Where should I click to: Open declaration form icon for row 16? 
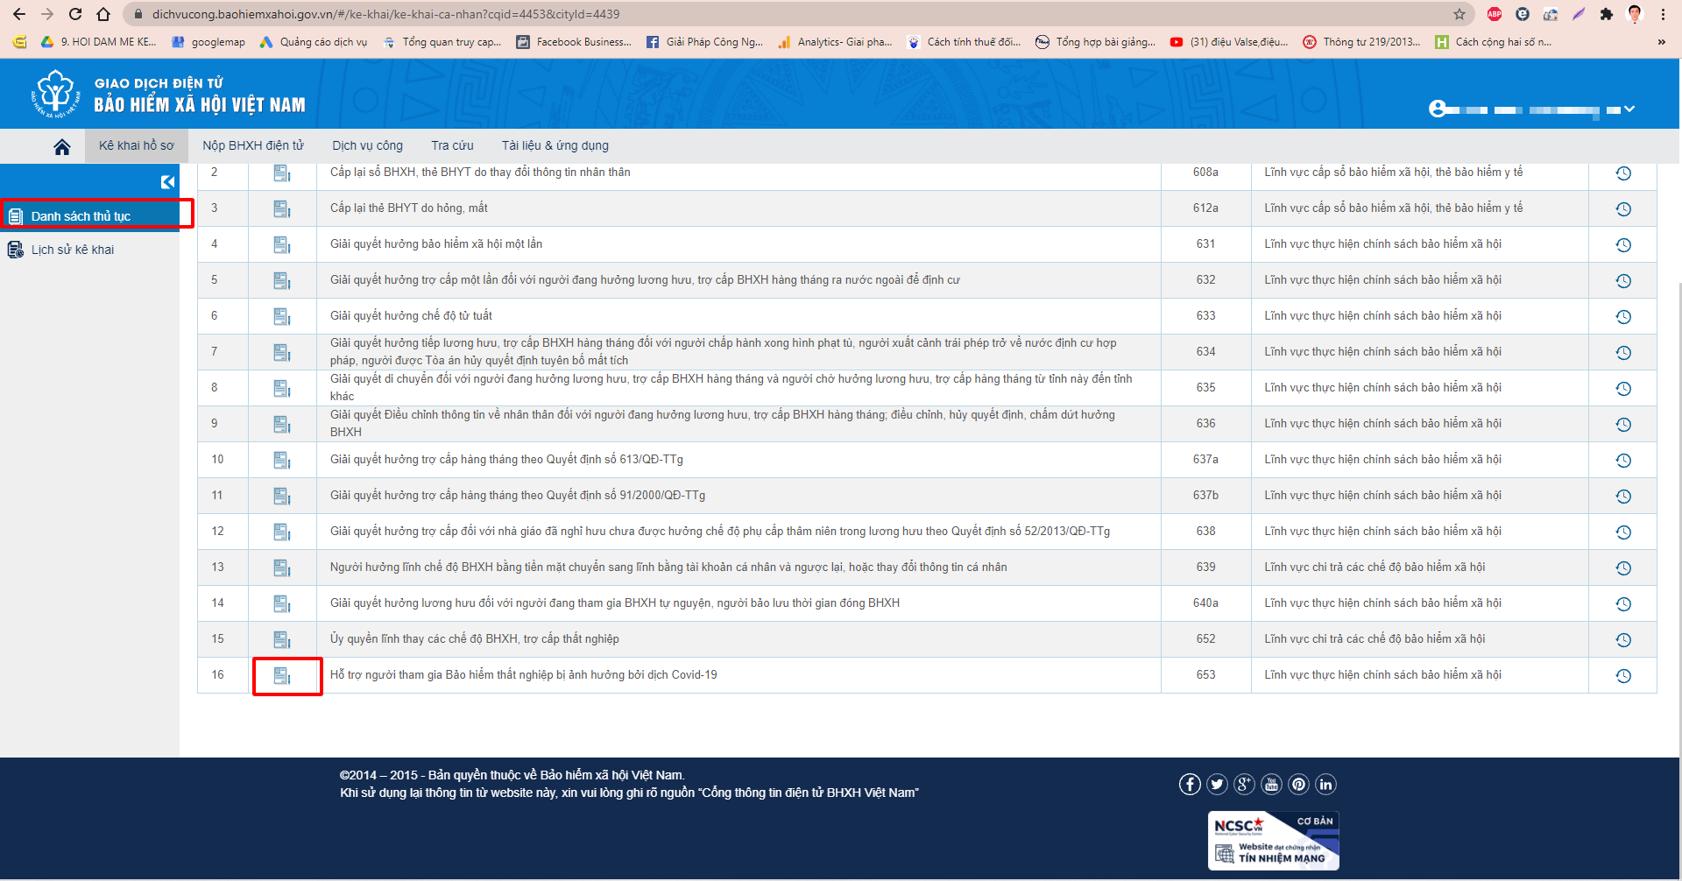pos(282,676)
